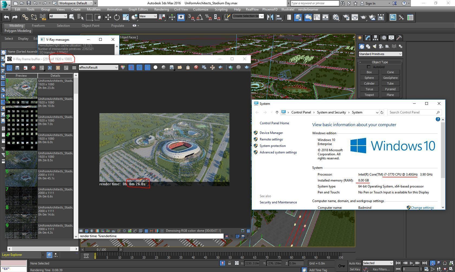
Task: Activate the Select and Move tool
Action: (x=108, y=17)
